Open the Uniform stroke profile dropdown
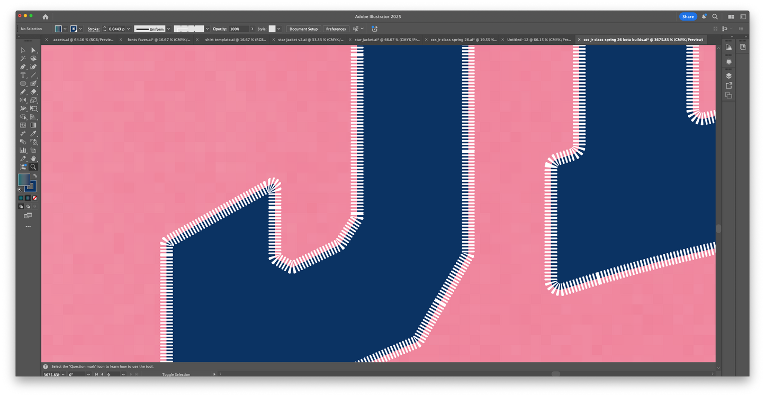765x397 pixels. [168, 29]
